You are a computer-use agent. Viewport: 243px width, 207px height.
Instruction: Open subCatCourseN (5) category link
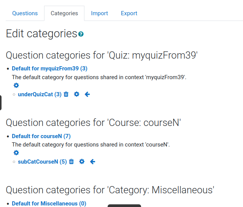(x=42, y=162)
